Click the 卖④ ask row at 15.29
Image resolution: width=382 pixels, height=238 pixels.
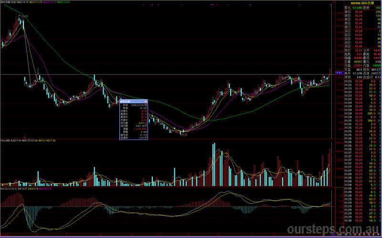tap(362, 16)
